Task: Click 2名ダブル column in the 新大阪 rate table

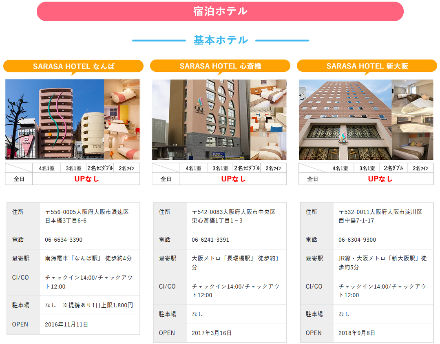Action: coord(394,168)
